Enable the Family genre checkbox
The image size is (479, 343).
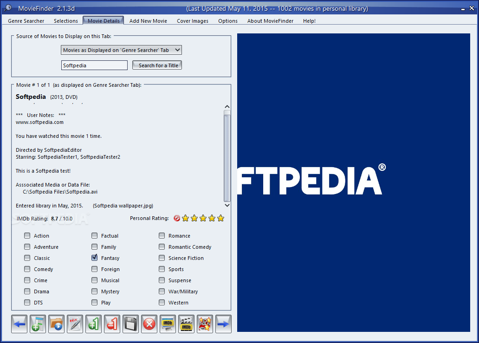[x=94, y=246]
